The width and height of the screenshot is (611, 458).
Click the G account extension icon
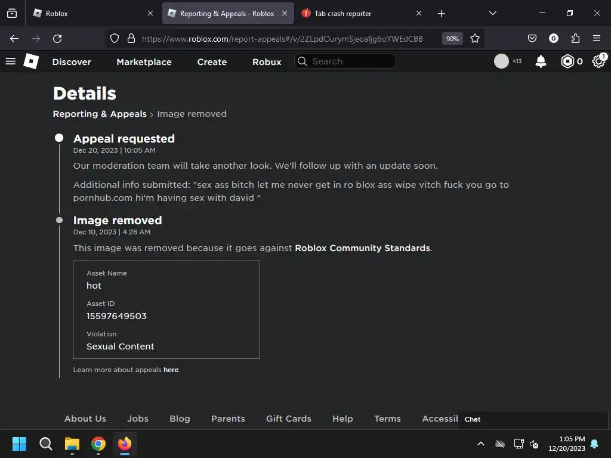(553, 38)
